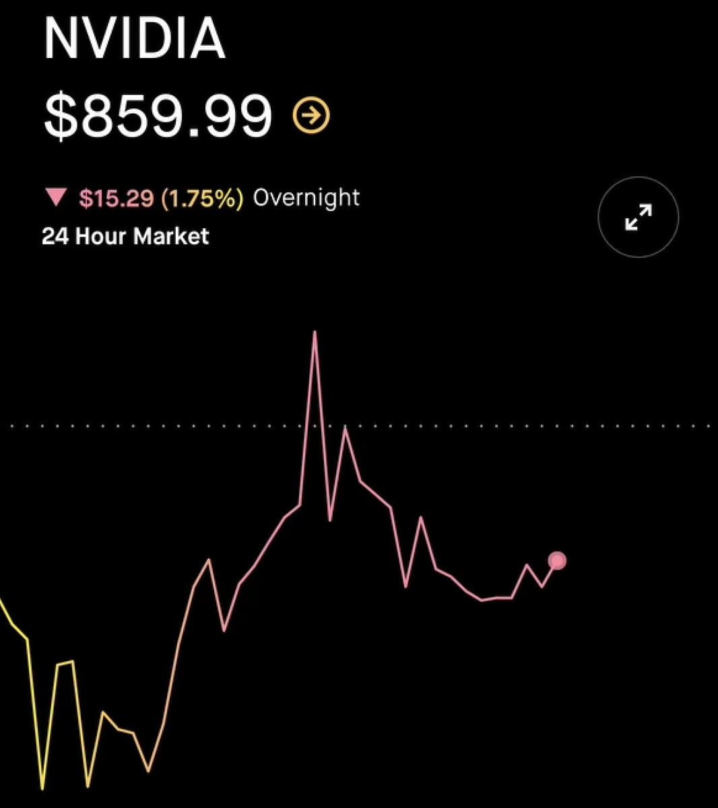The height and width of the screenshot is (808, 718).
Task: Tap the lowest yellow trough on the chart
Action: pos(42,786)
